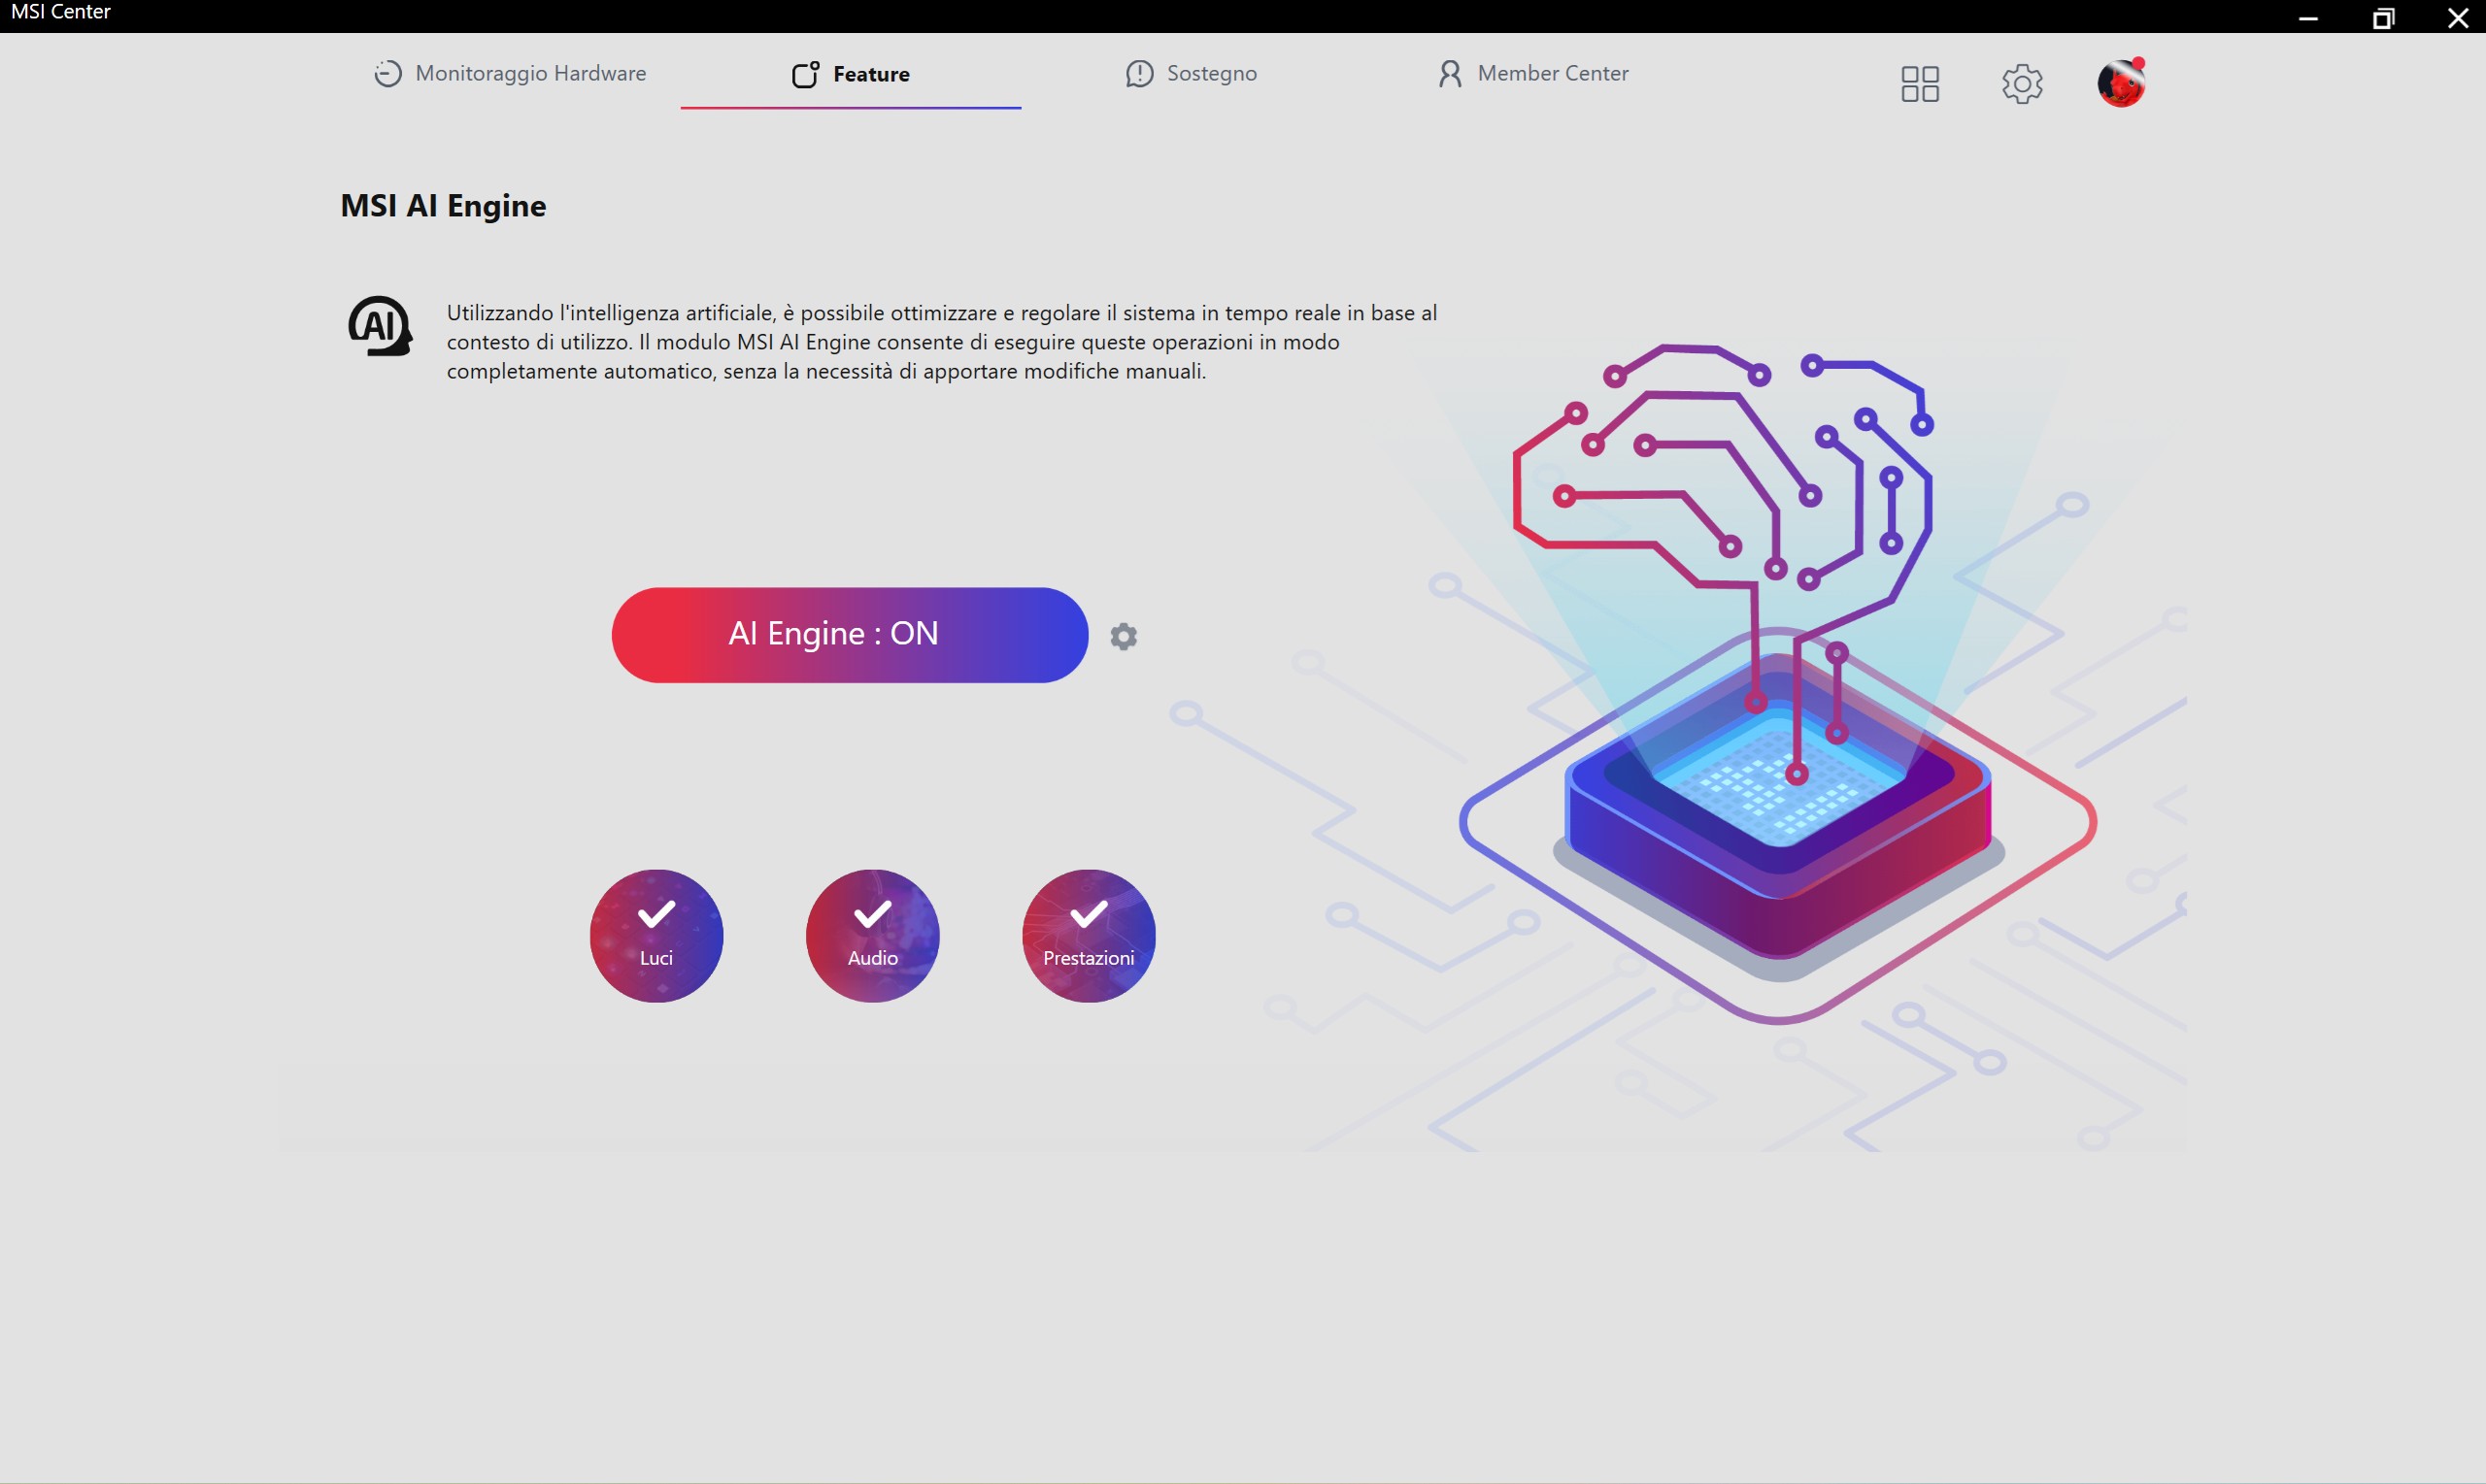Click the Sostegno chat bubble icon
2486x1484 pixels.
[x=1138, y=74]
